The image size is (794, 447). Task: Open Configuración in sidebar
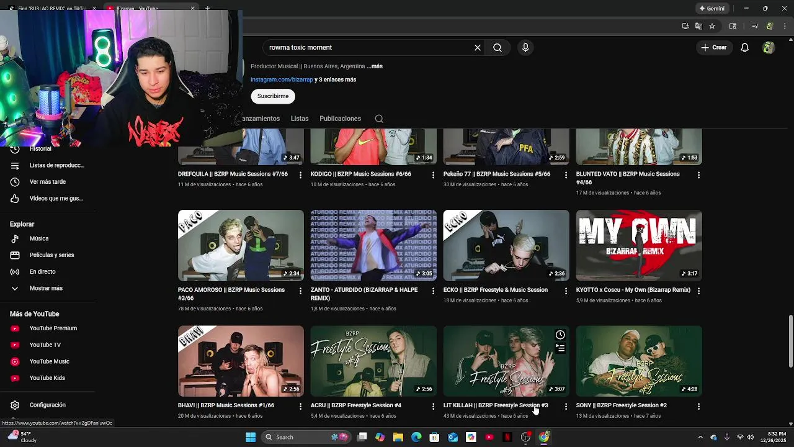(47, 405)
